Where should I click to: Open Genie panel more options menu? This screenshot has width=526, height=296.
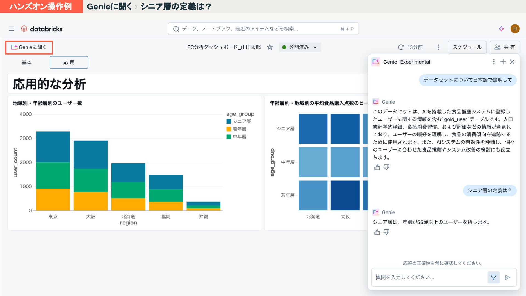coord(494,62)
